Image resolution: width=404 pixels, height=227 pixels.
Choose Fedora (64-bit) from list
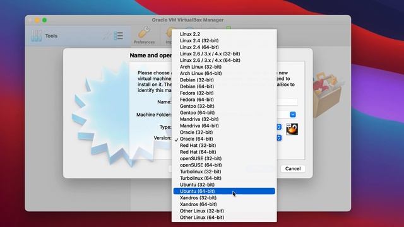pyautogui.click(x=224, y=100)
